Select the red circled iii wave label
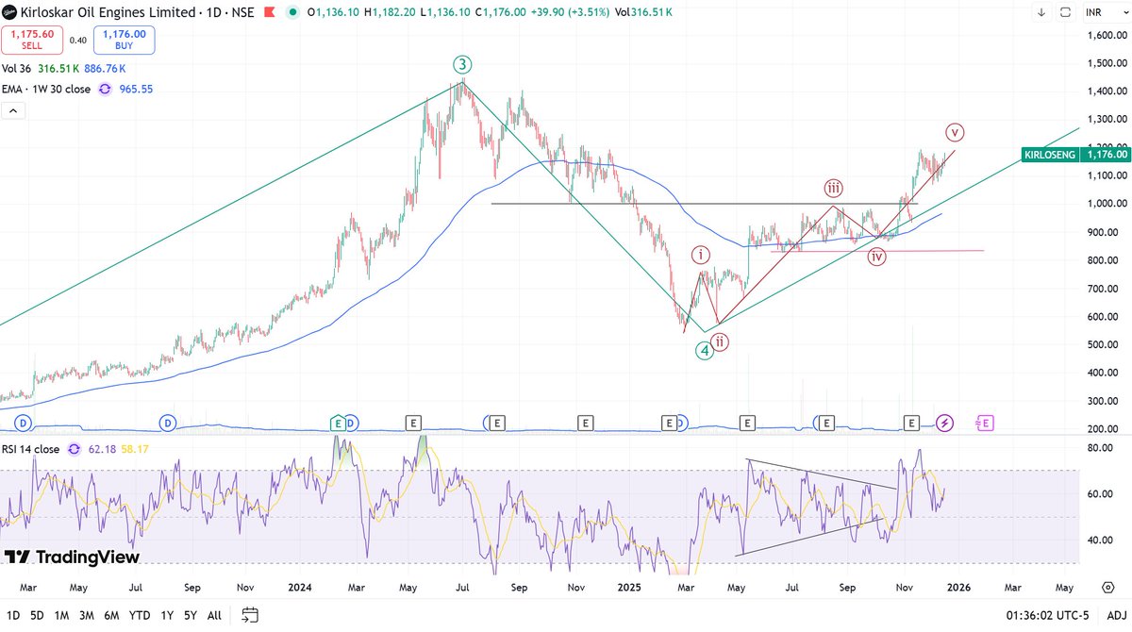1132x632 pixels. [x=834, y=187]
